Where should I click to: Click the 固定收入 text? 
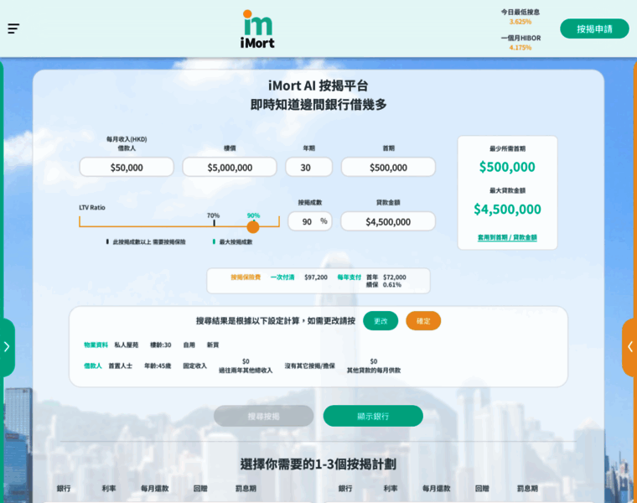(x=194, y=366)
